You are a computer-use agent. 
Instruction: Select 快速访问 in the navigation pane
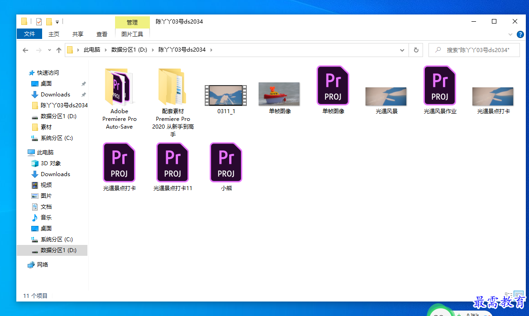44,72
